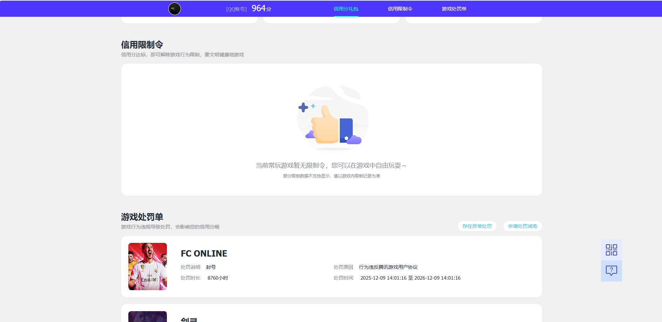Click the 封号 penalty description value

[x=211, y=267]
